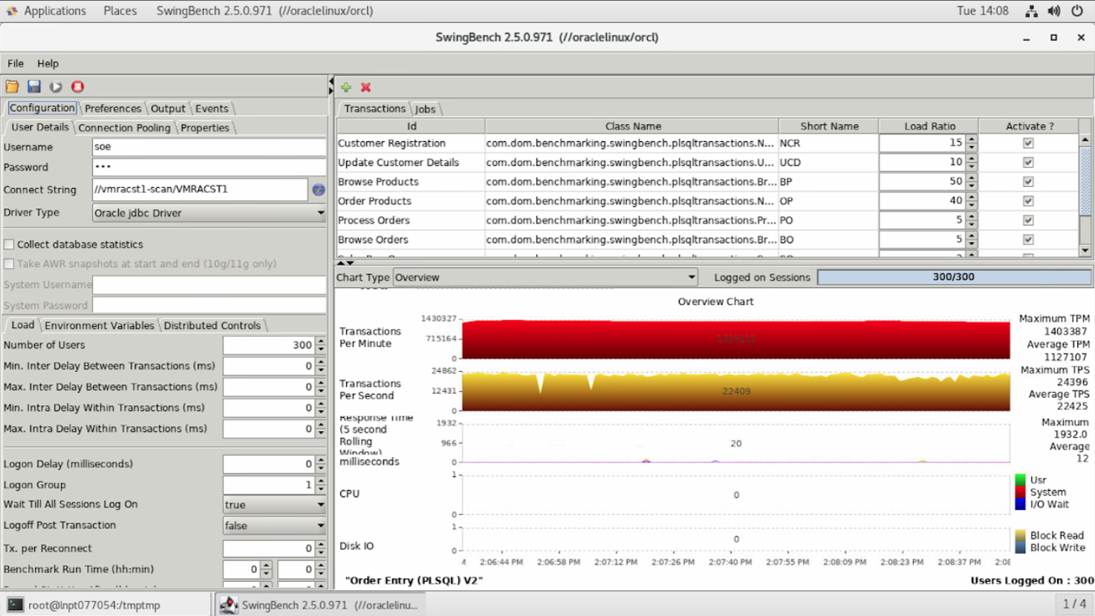This screenshot has width=1095, height=616.
Task: Enable Collect database statistics checkbox
Action: pyautogui.click(x=9, y=244)
